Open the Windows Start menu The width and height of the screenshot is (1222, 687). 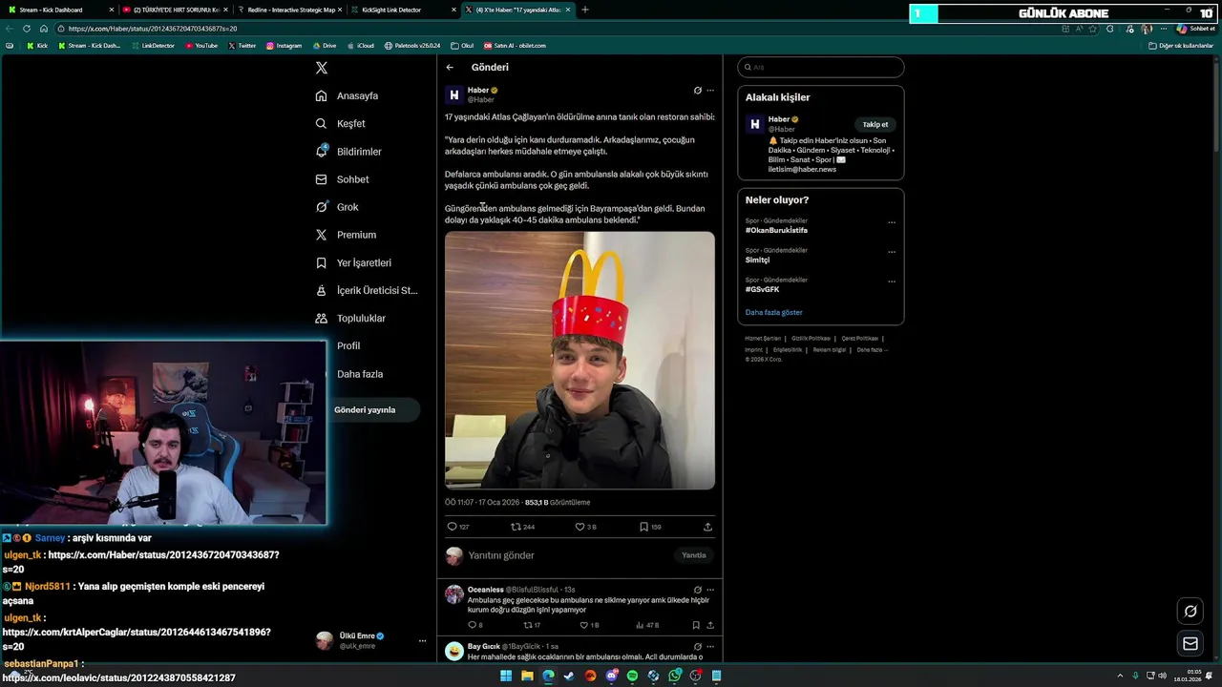click(506, 676)
